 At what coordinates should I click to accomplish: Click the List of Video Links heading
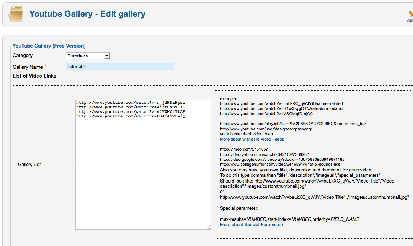[35, 76]
